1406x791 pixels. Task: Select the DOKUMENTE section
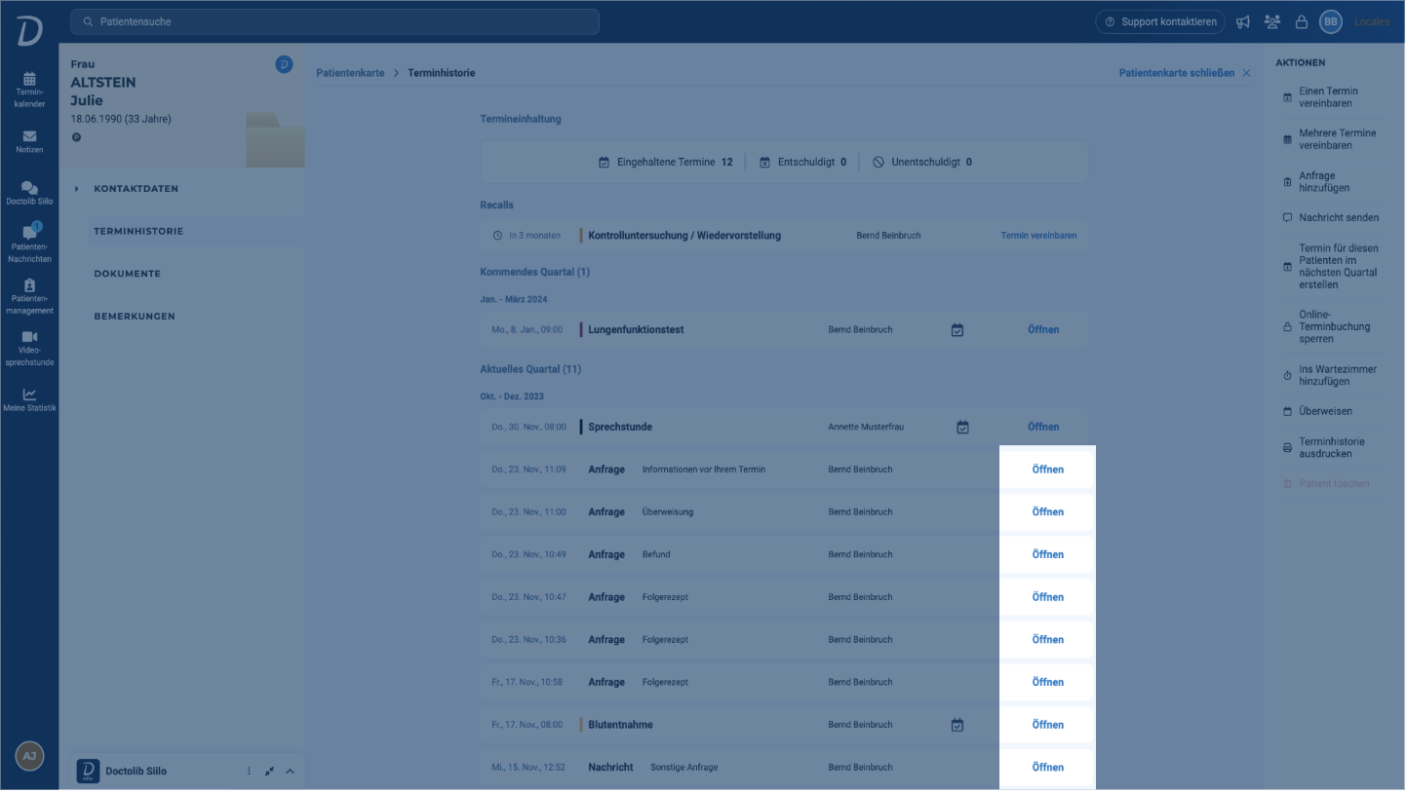127,274
